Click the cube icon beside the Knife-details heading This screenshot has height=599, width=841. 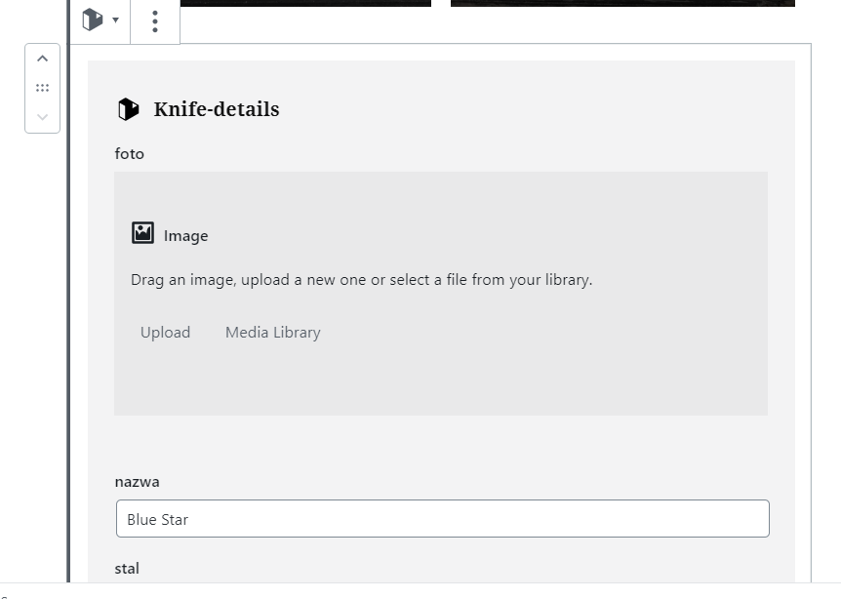click(129, 108)
